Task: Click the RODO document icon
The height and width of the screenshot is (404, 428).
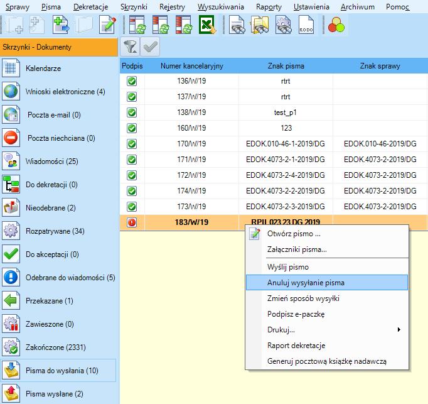Action: tap(306, 25)
